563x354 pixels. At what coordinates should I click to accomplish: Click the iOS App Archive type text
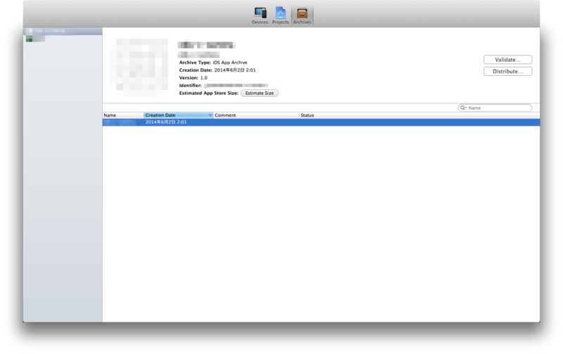[x=230, y=63]
